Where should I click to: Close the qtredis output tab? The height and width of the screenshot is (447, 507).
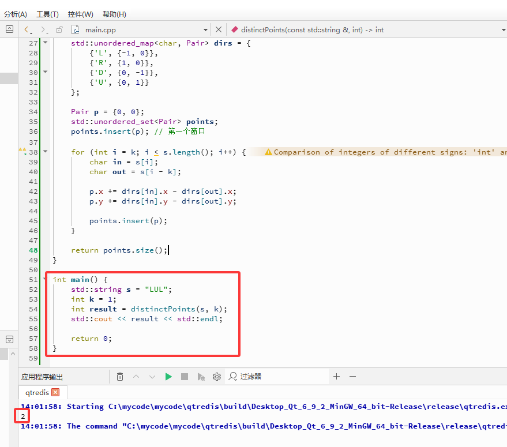tap(55, 392)
